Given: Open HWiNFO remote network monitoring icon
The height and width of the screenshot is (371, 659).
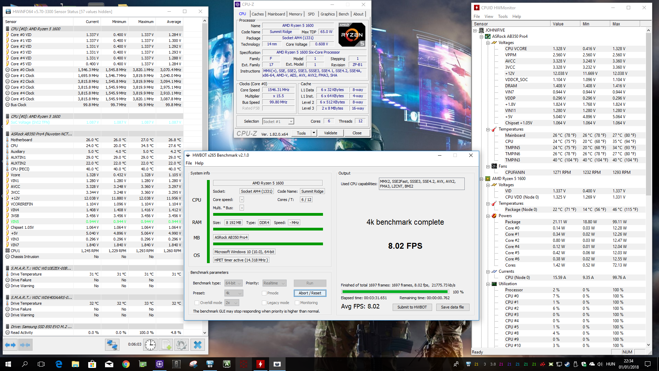Looking at the screenshot, I should [112, 345].
